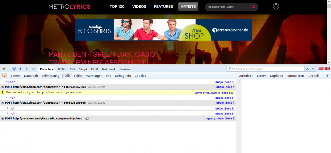Viewport: 331px width, 153px height.
Task: Focus the Im Konsole Panel suchen field
Action: pyautogui.click(x=266, y=69)
